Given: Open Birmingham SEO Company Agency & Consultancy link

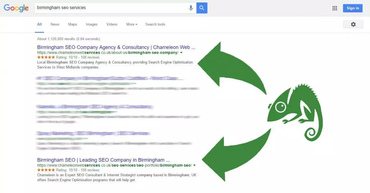Looking at the screenshot, I should [x=116, y=47].
